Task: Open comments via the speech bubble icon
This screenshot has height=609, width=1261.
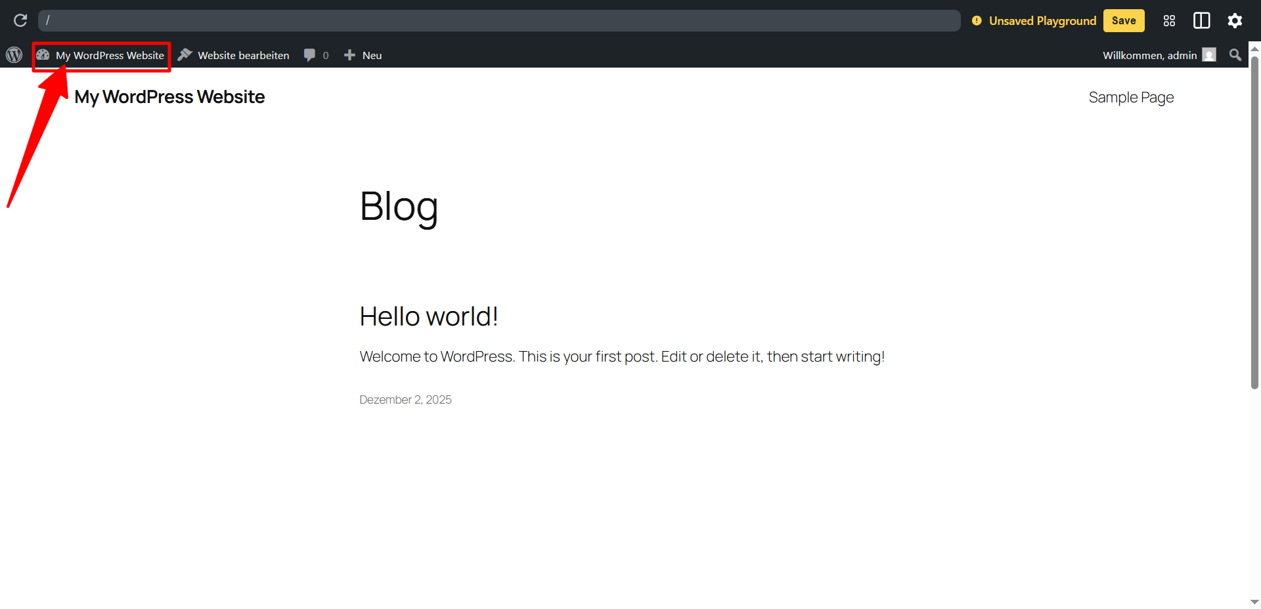Action: pos(309,54)
